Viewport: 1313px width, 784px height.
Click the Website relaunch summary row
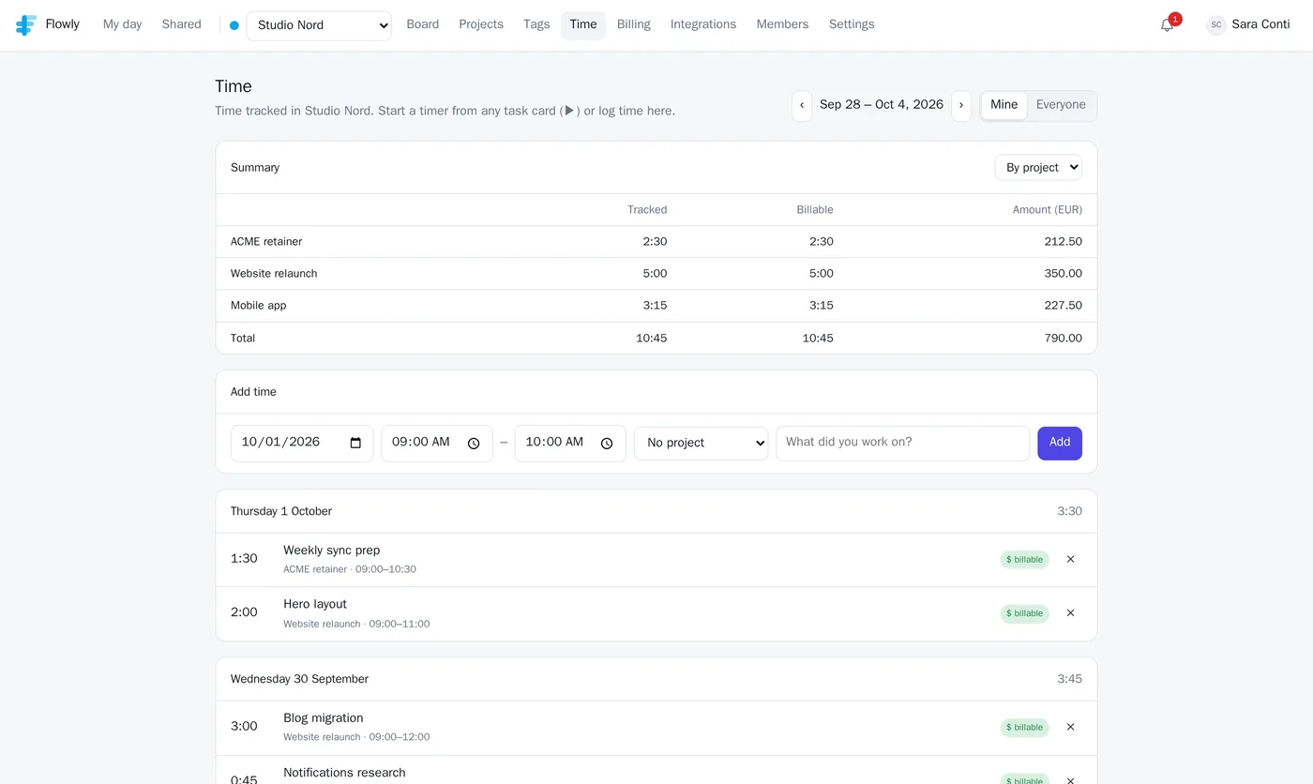[656, 274]
